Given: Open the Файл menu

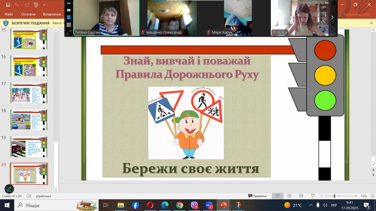Looking at the screenshot, I should click(x=9, y=14).
